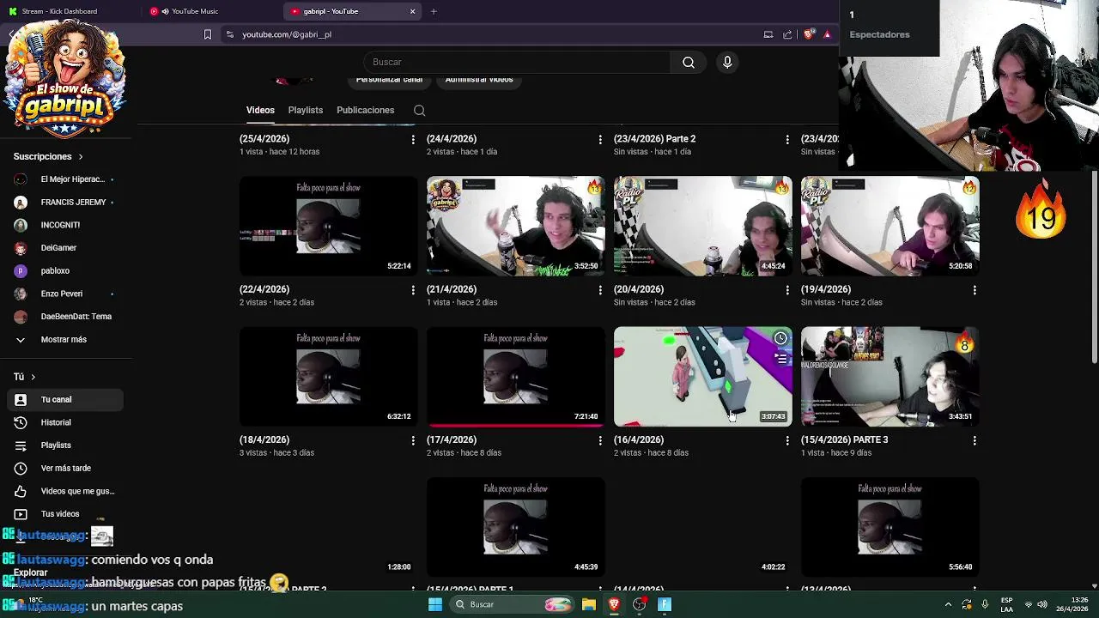1099x618 pixels.
Task: Open the DeiGamer channel subscription
Action: 65,248
